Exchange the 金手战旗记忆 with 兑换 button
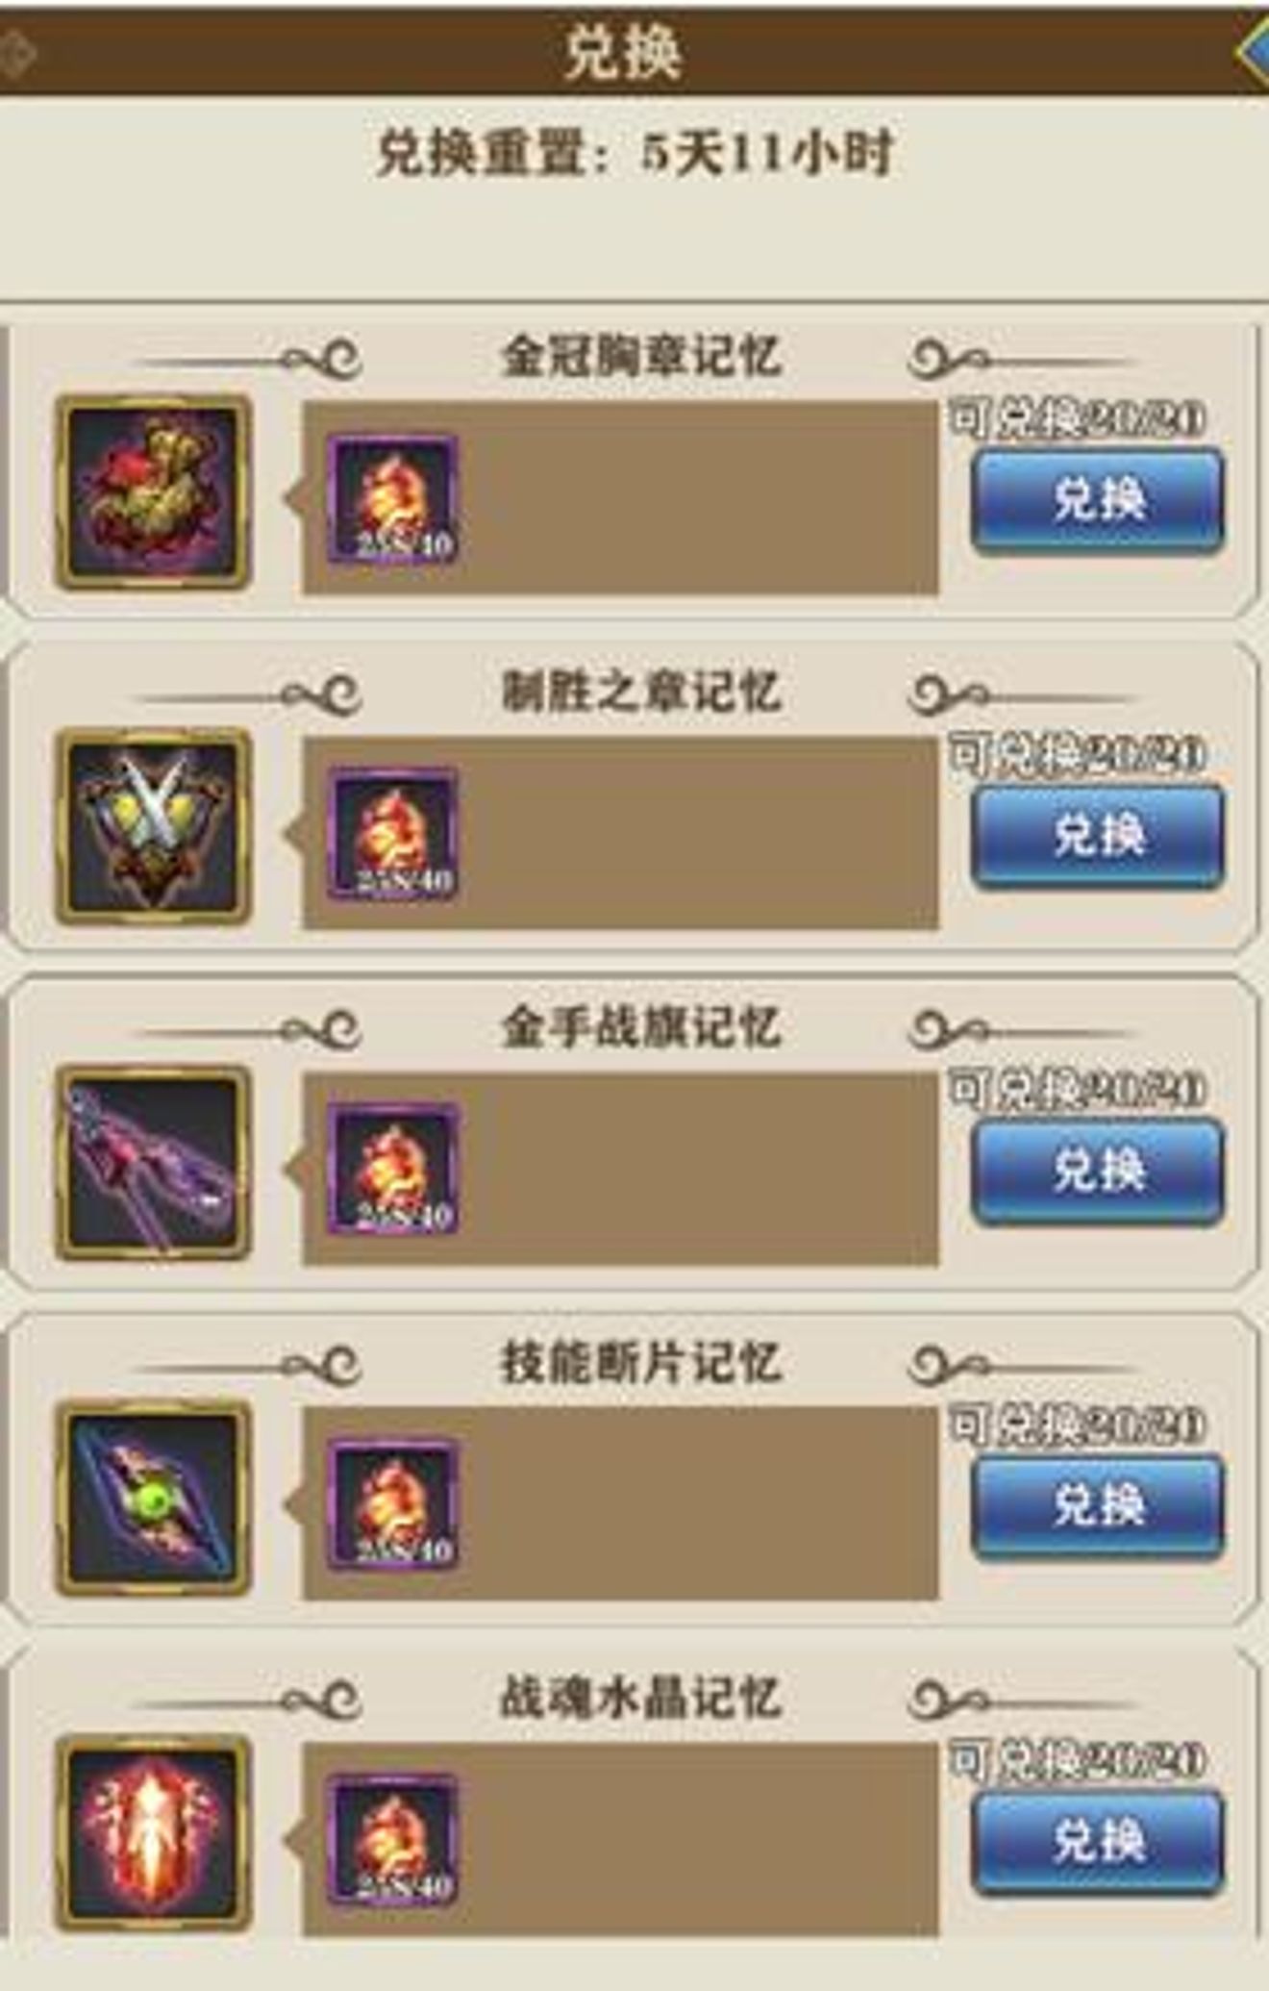 (x=1098, y=1171)
